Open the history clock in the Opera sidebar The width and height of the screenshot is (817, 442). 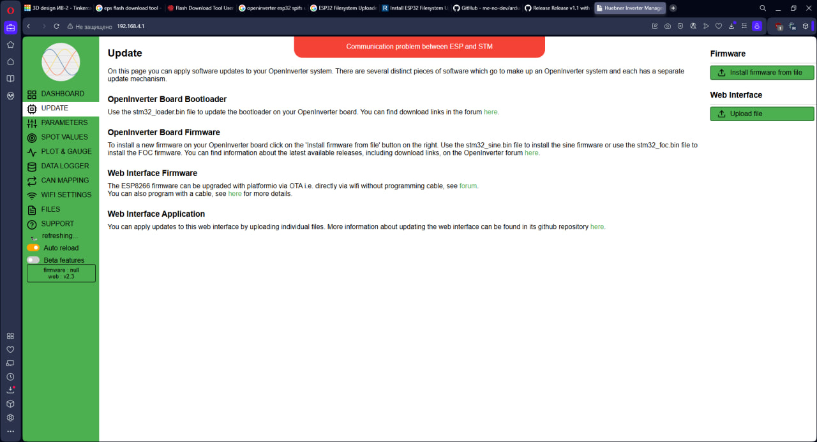10,377
